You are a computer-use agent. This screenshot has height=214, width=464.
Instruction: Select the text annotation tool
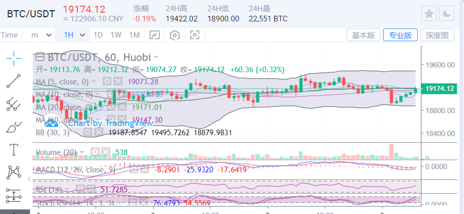click(x=14, y=149)
